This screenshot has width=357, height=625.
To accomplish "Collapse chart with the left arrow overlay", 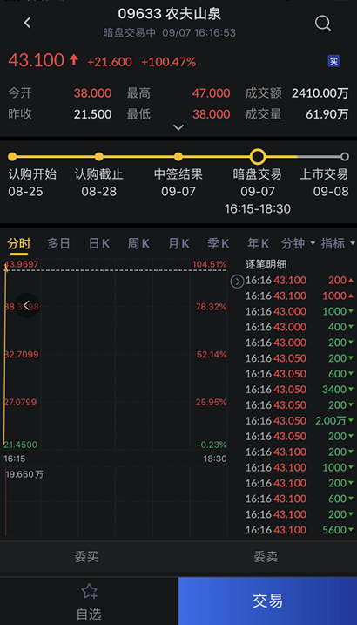I will pyautogui.click(x=27, y=305).
